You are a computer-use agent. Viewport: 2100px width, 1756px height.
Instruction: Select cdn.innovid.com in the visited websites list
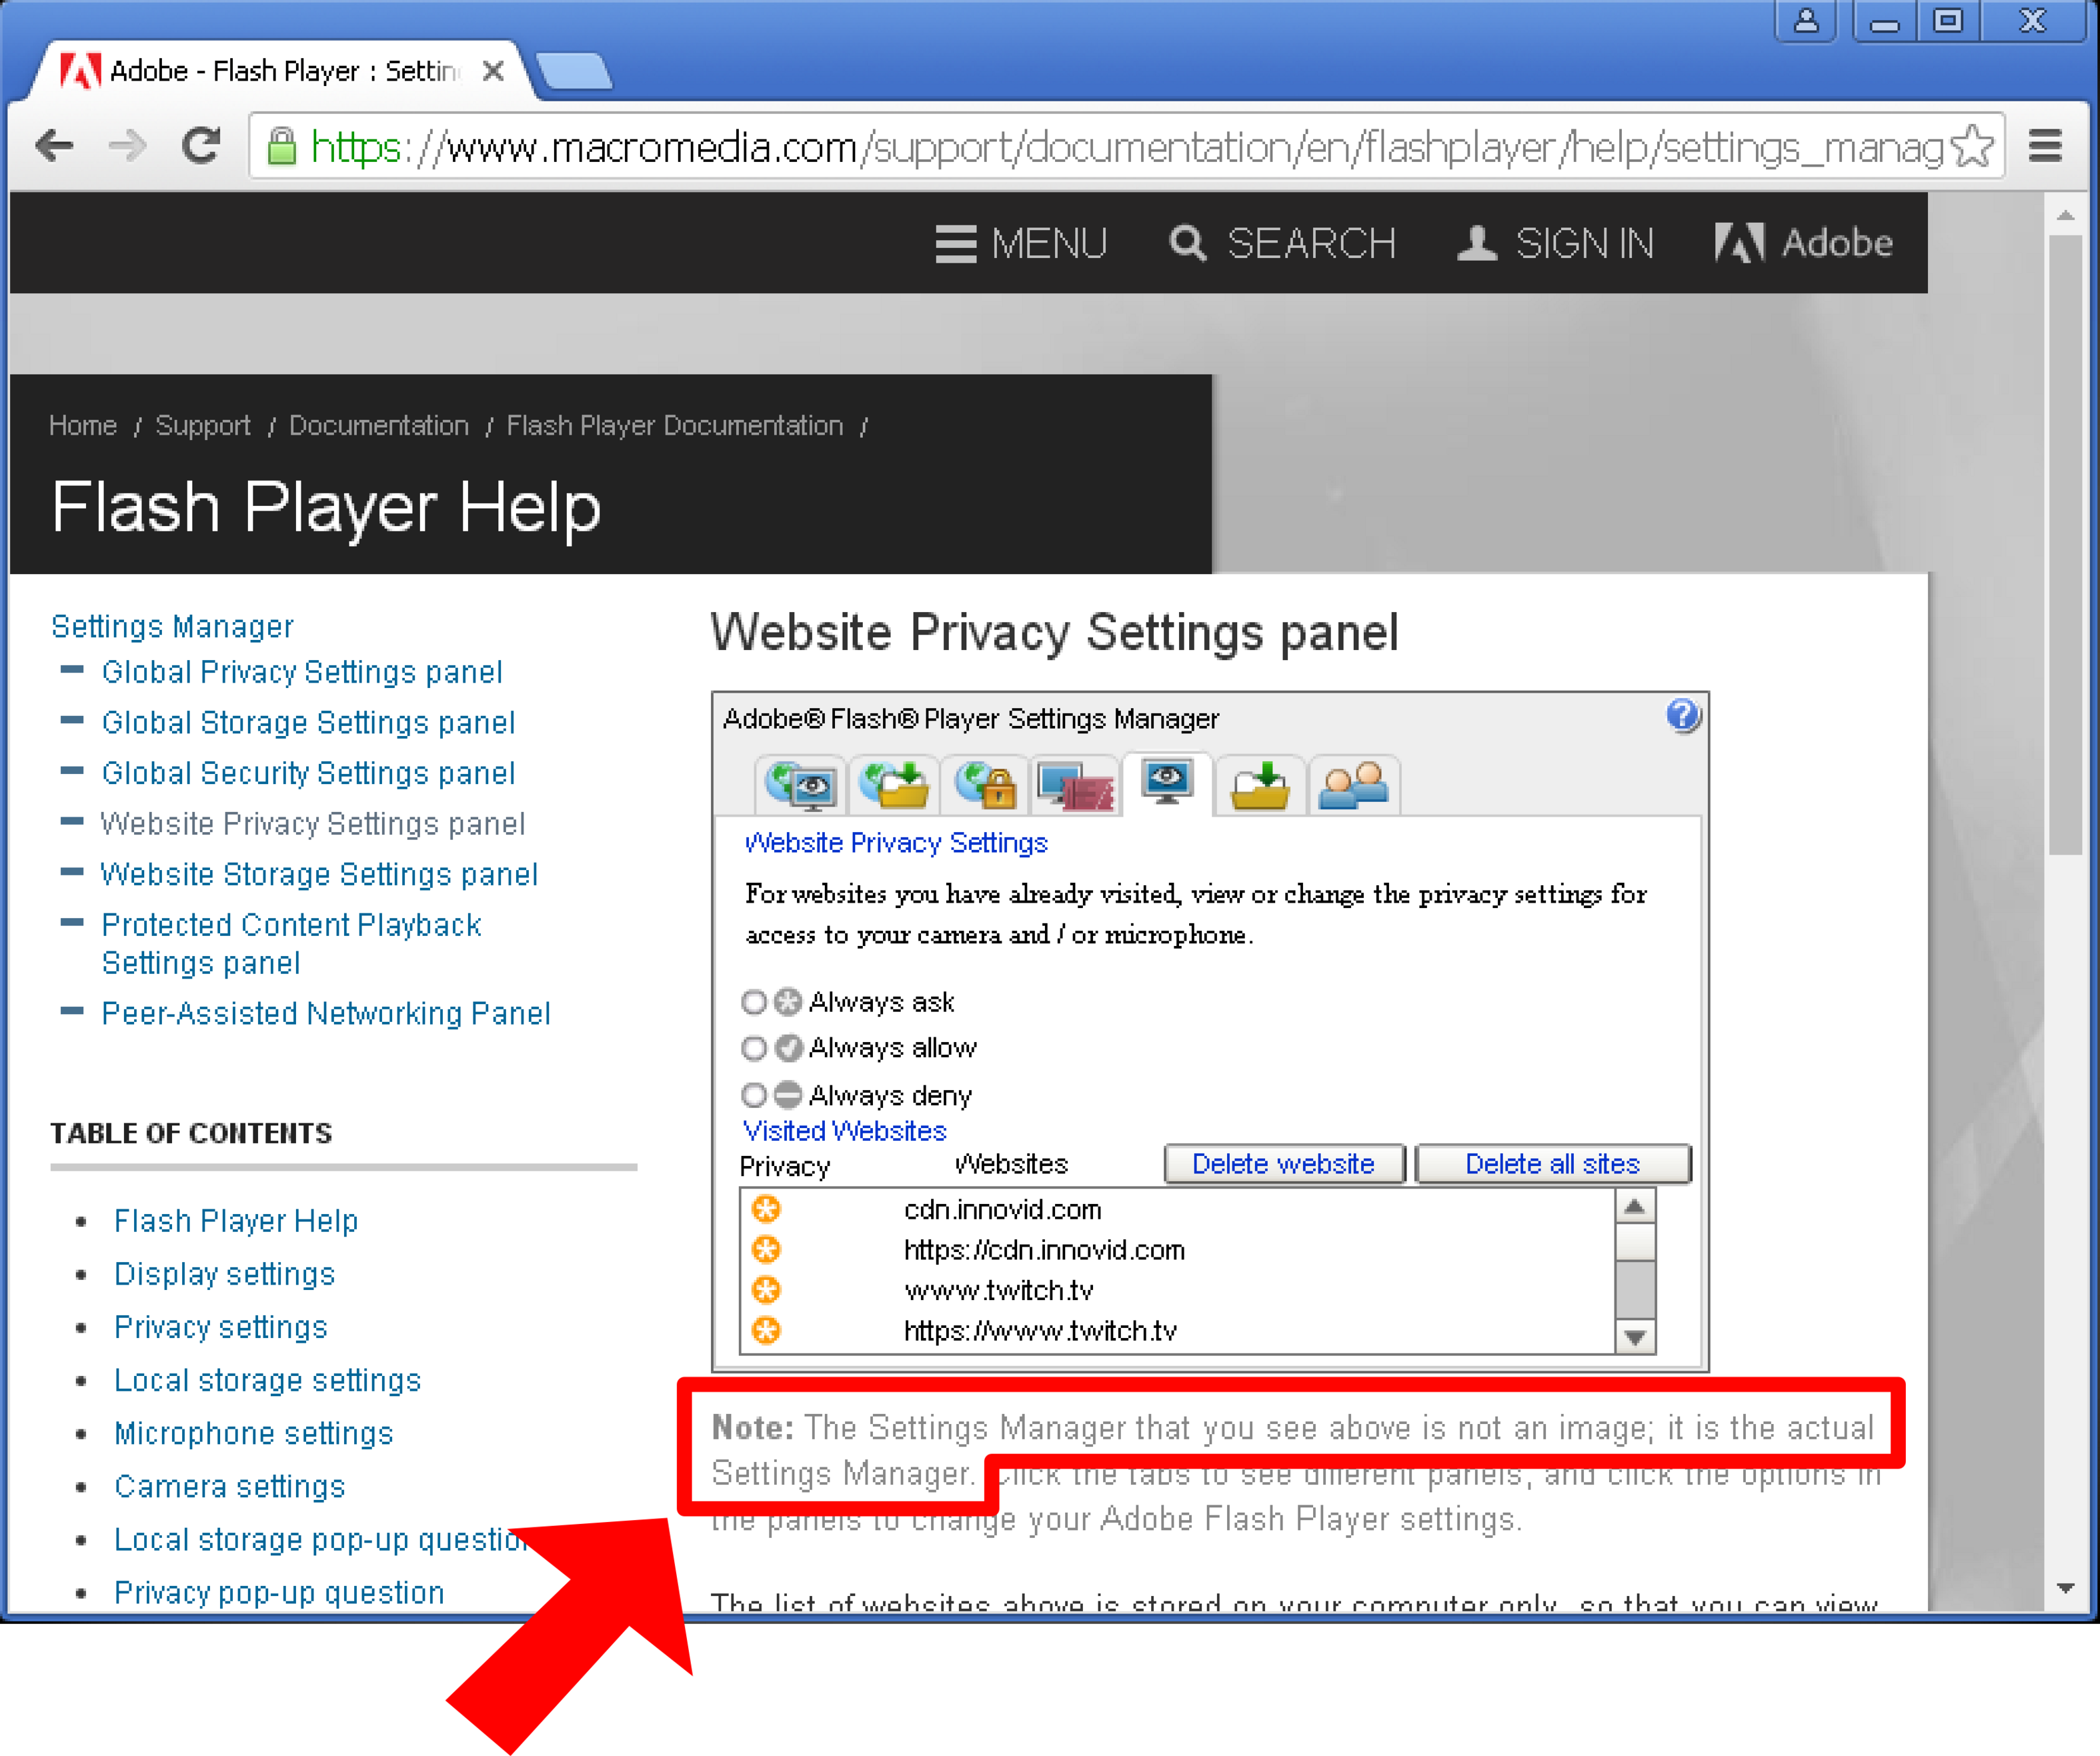tap(1002, 1209)
